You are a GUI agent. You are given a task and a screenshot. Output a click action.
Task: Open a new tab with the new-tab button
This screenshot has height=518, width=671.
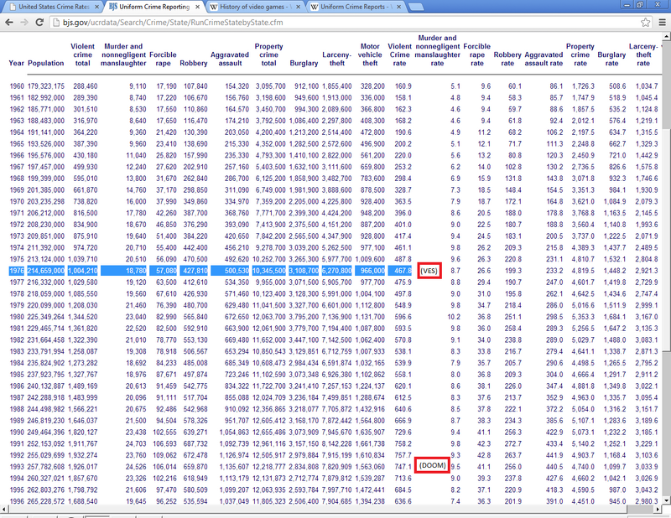[x=416, y=7]
